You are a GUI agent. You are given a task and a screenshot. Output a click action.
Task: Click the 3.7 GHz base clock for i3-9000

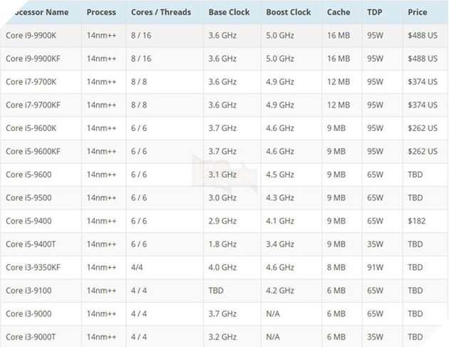[x=222, y=314]
